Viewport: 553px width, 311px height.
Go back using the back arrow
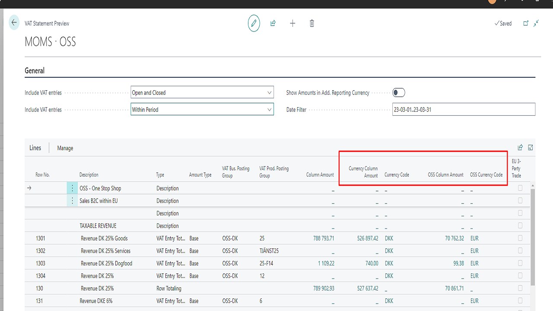pos(14,23)
